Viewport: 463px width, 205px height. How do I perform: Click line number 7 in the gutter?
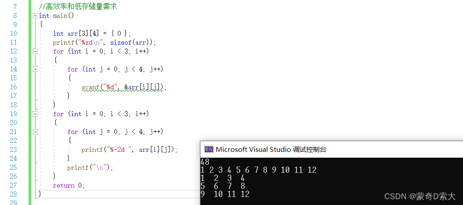[x=15, y=7]
